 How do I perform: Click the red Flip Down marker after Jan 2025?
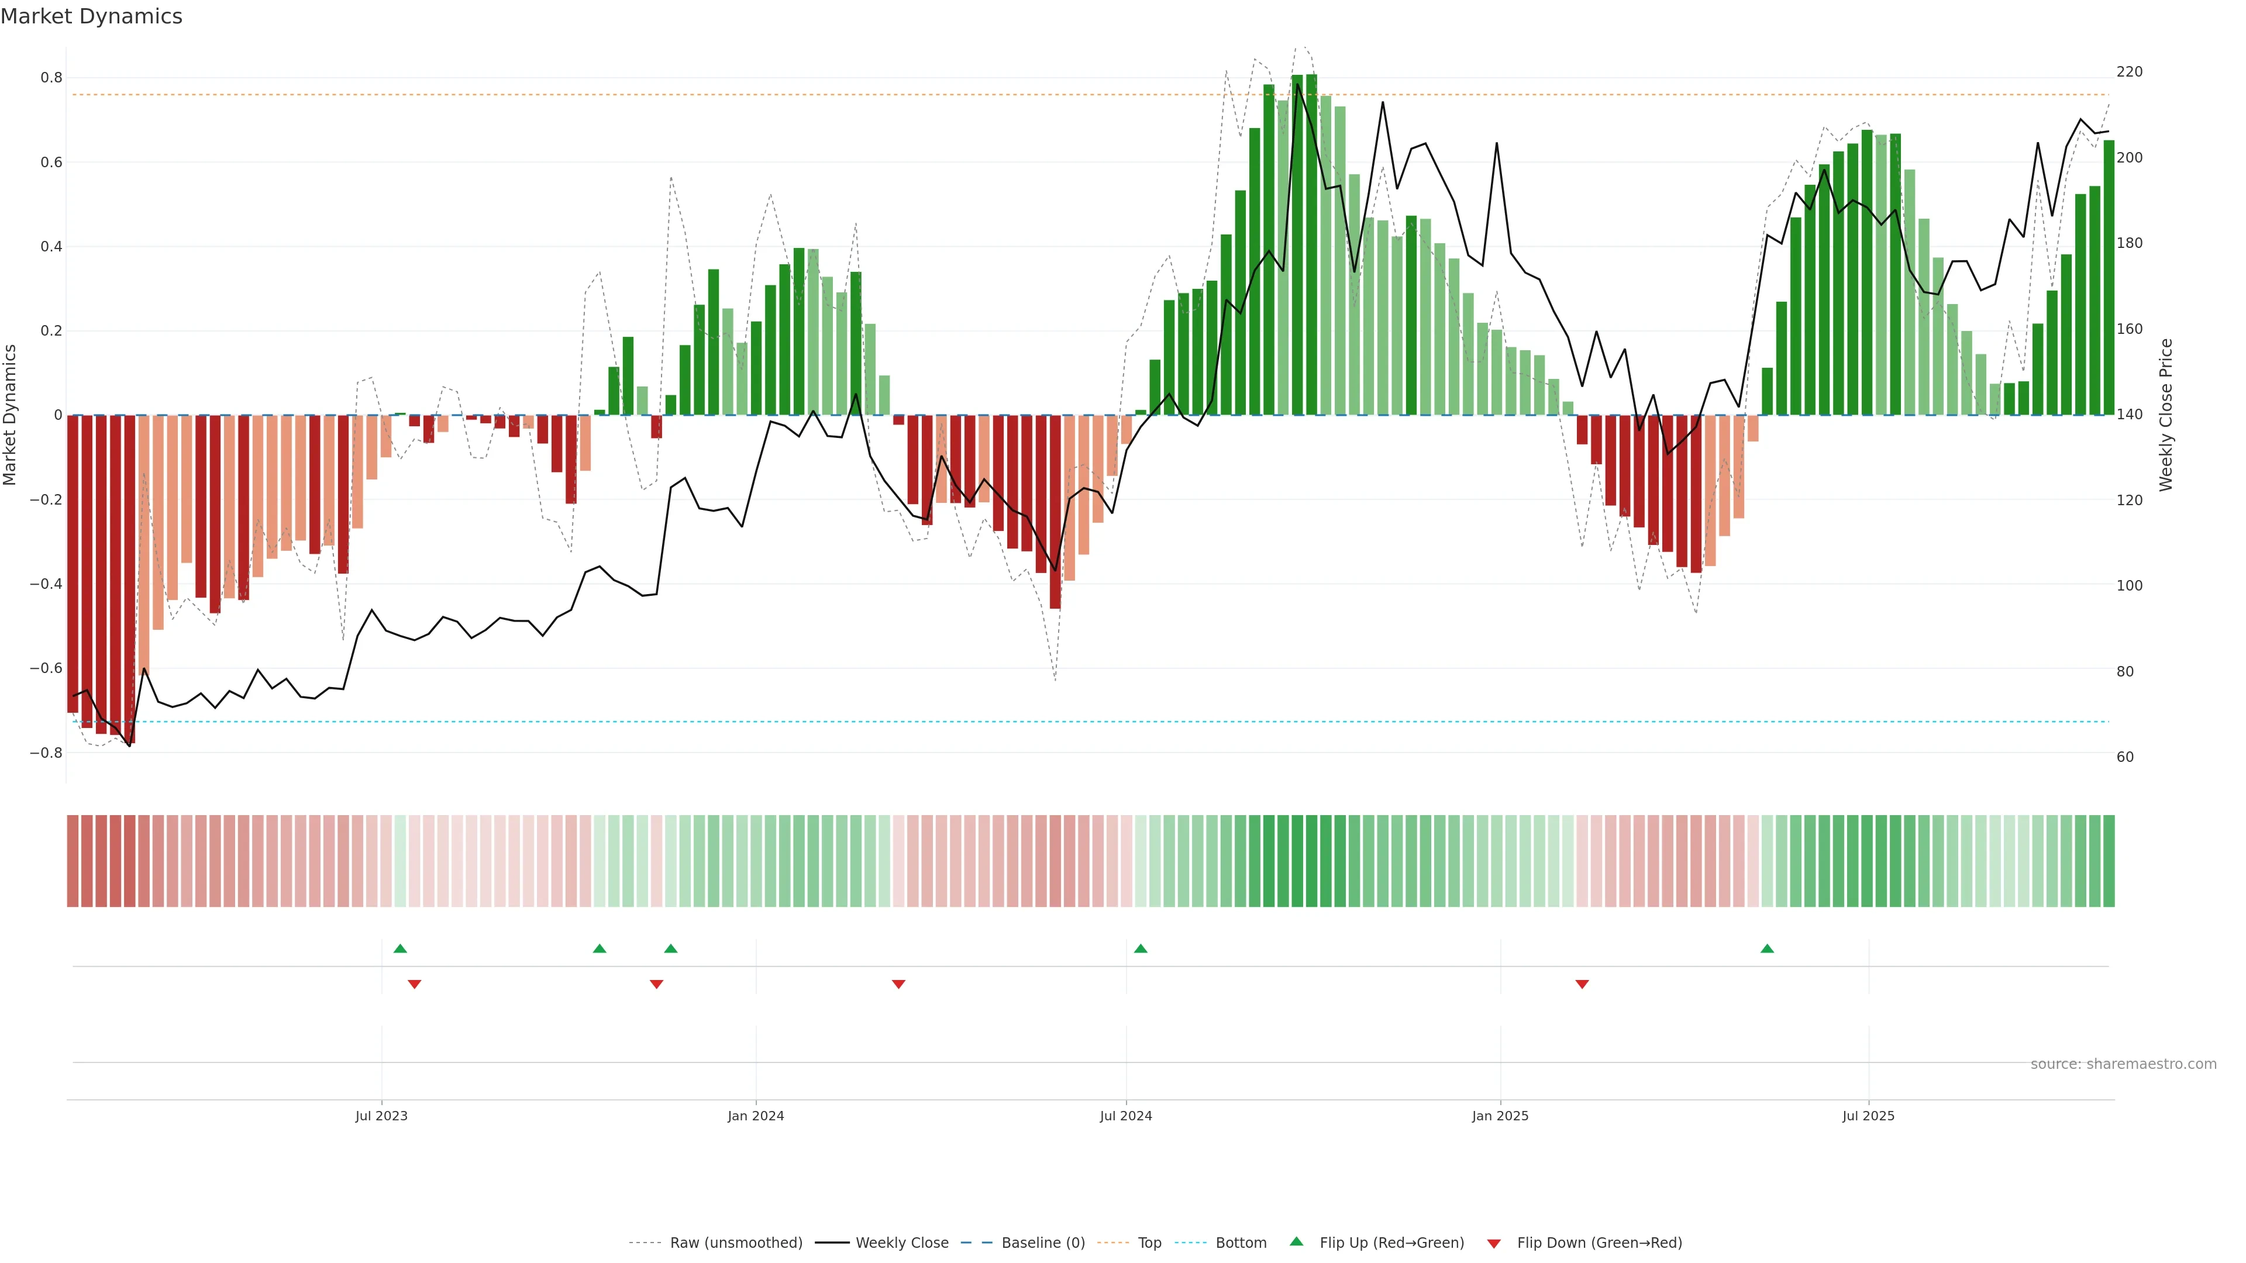1582,984
